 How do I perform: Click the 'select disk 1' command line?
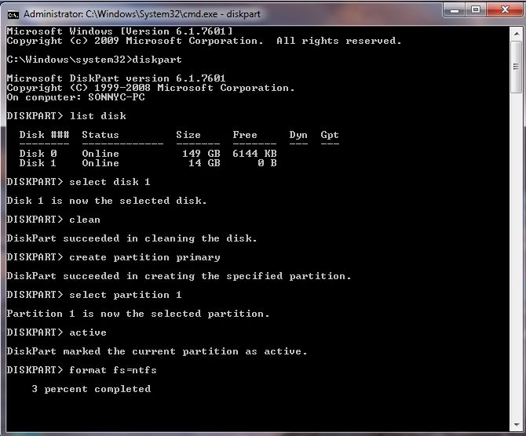[x=79, y=182]
